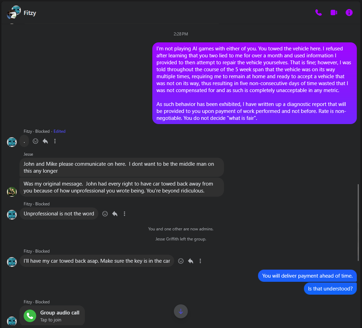Join the Group audio call
Screen dimensions: 362x328
point(52,315)
